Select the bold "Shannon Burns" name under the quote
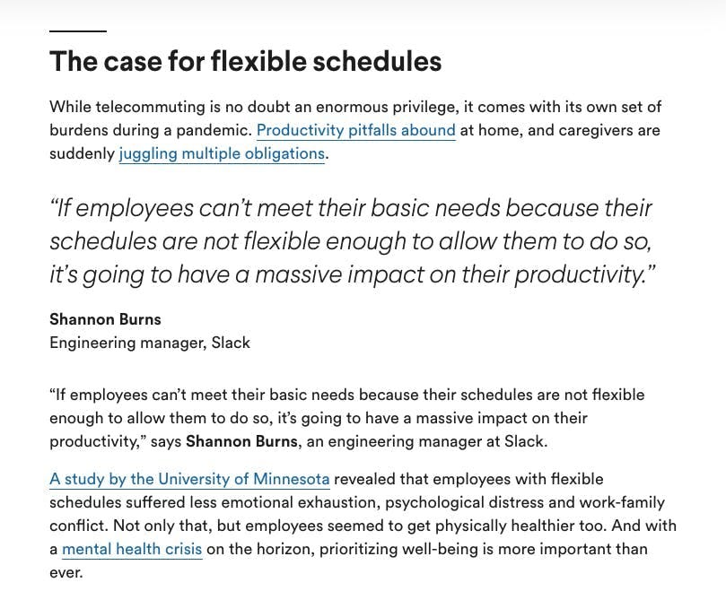The width and height of the screenshot is (726, 600). point(105,319)
